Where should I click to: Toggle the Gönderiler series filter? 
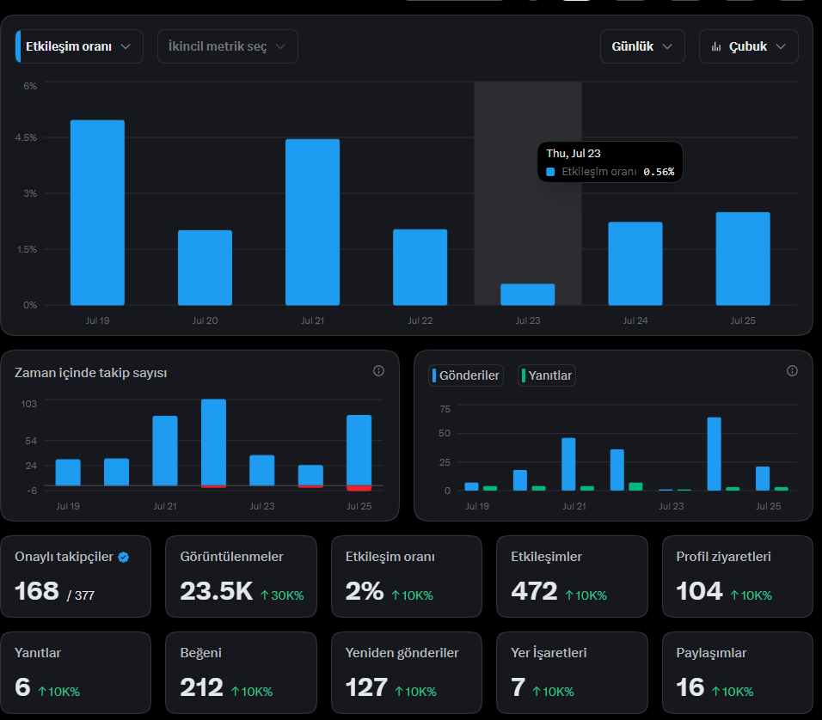click(x=465, y=375)
